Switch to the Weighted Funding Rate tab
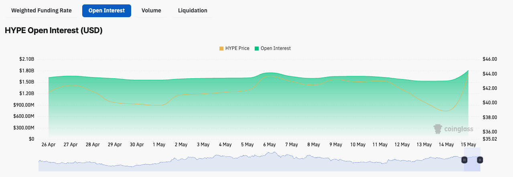The image size is (513, 177). 41,10
